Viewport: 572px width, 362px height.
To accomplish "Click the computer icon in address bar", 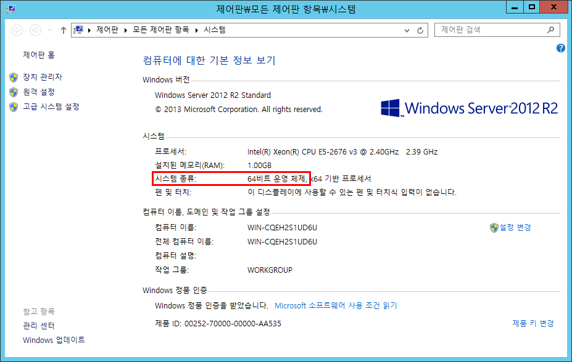I will (x=79, y=30).
